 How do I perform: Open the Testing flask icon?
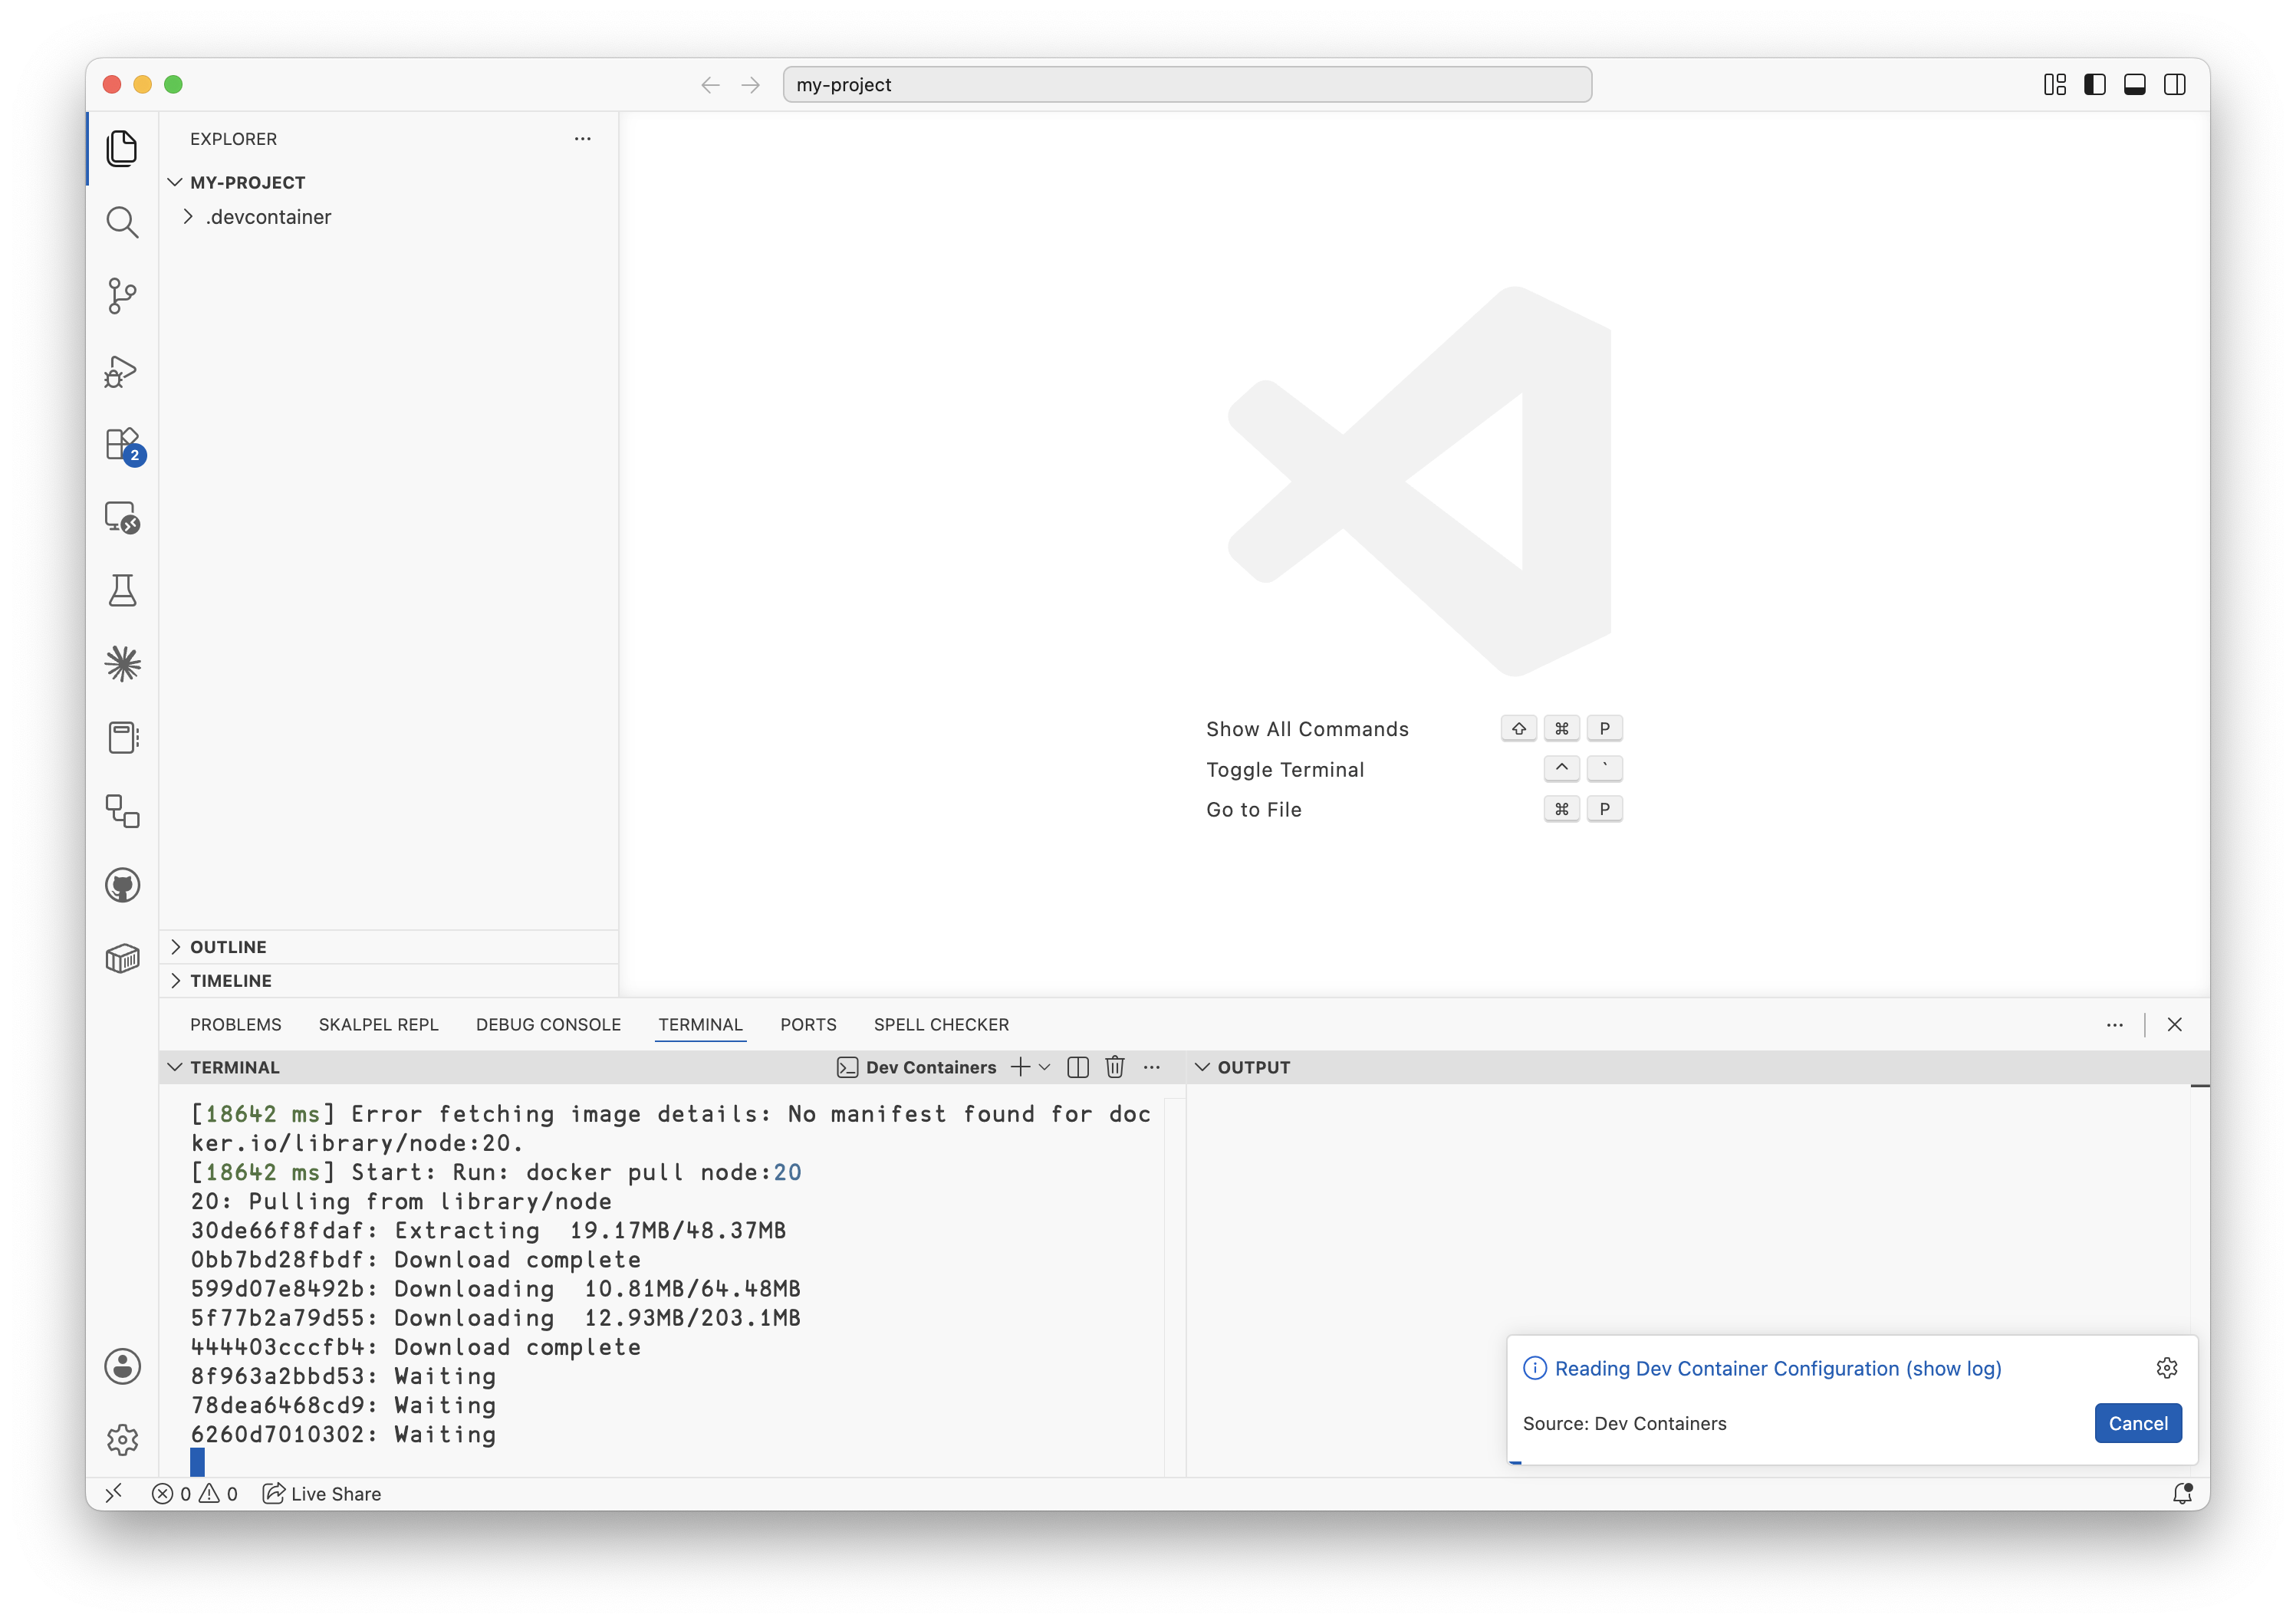click(x=122, y=591)
